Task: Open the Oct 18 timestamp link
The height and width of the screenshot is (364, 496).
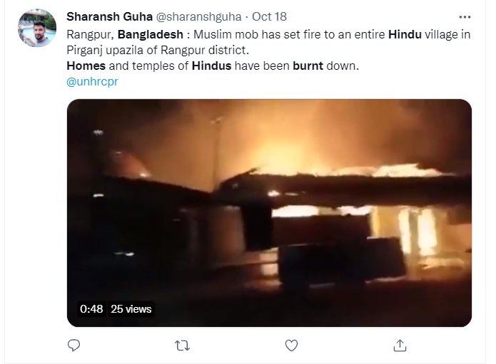Action: pos(269,16)
